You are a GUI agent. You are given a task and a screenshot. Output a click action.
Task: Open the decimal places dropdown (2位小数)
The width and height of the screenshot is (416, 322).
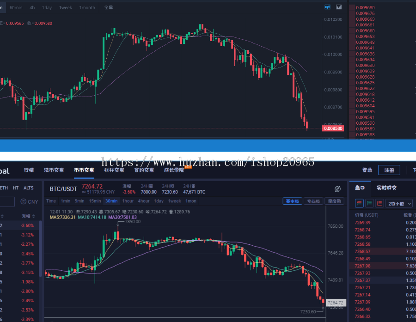pyautogui.click(x=400, y=203)
